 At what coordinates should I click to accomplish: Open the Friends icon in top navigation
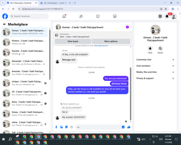pos(81,16)
